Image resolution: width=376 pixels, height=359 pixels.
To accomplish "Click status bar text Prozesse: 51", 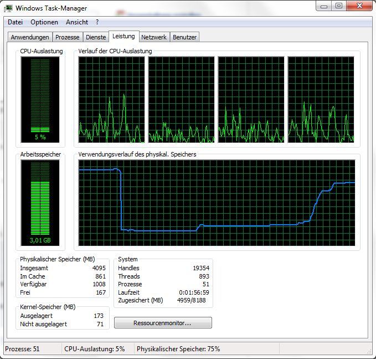I will tap(22, 349).
